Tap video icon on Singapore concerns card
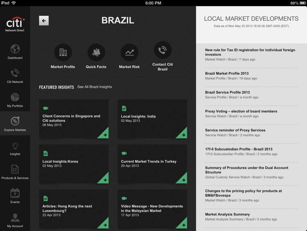Viewport: 307px width, 231px height. [x=45, y=108]
